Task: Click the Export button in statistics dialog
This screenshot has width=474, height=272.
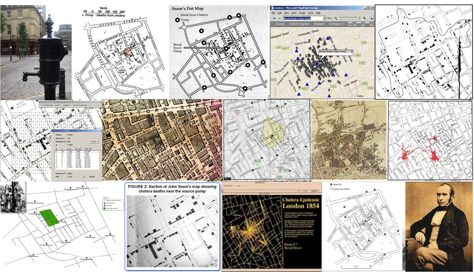Action: tap(94, 141)
